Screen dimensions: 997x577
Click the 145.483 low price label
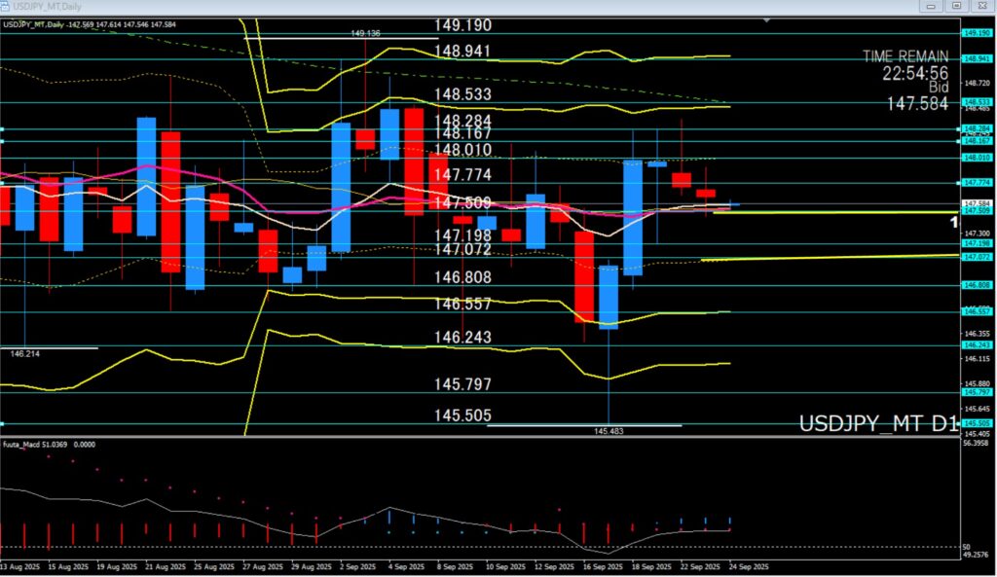point(609,430)
